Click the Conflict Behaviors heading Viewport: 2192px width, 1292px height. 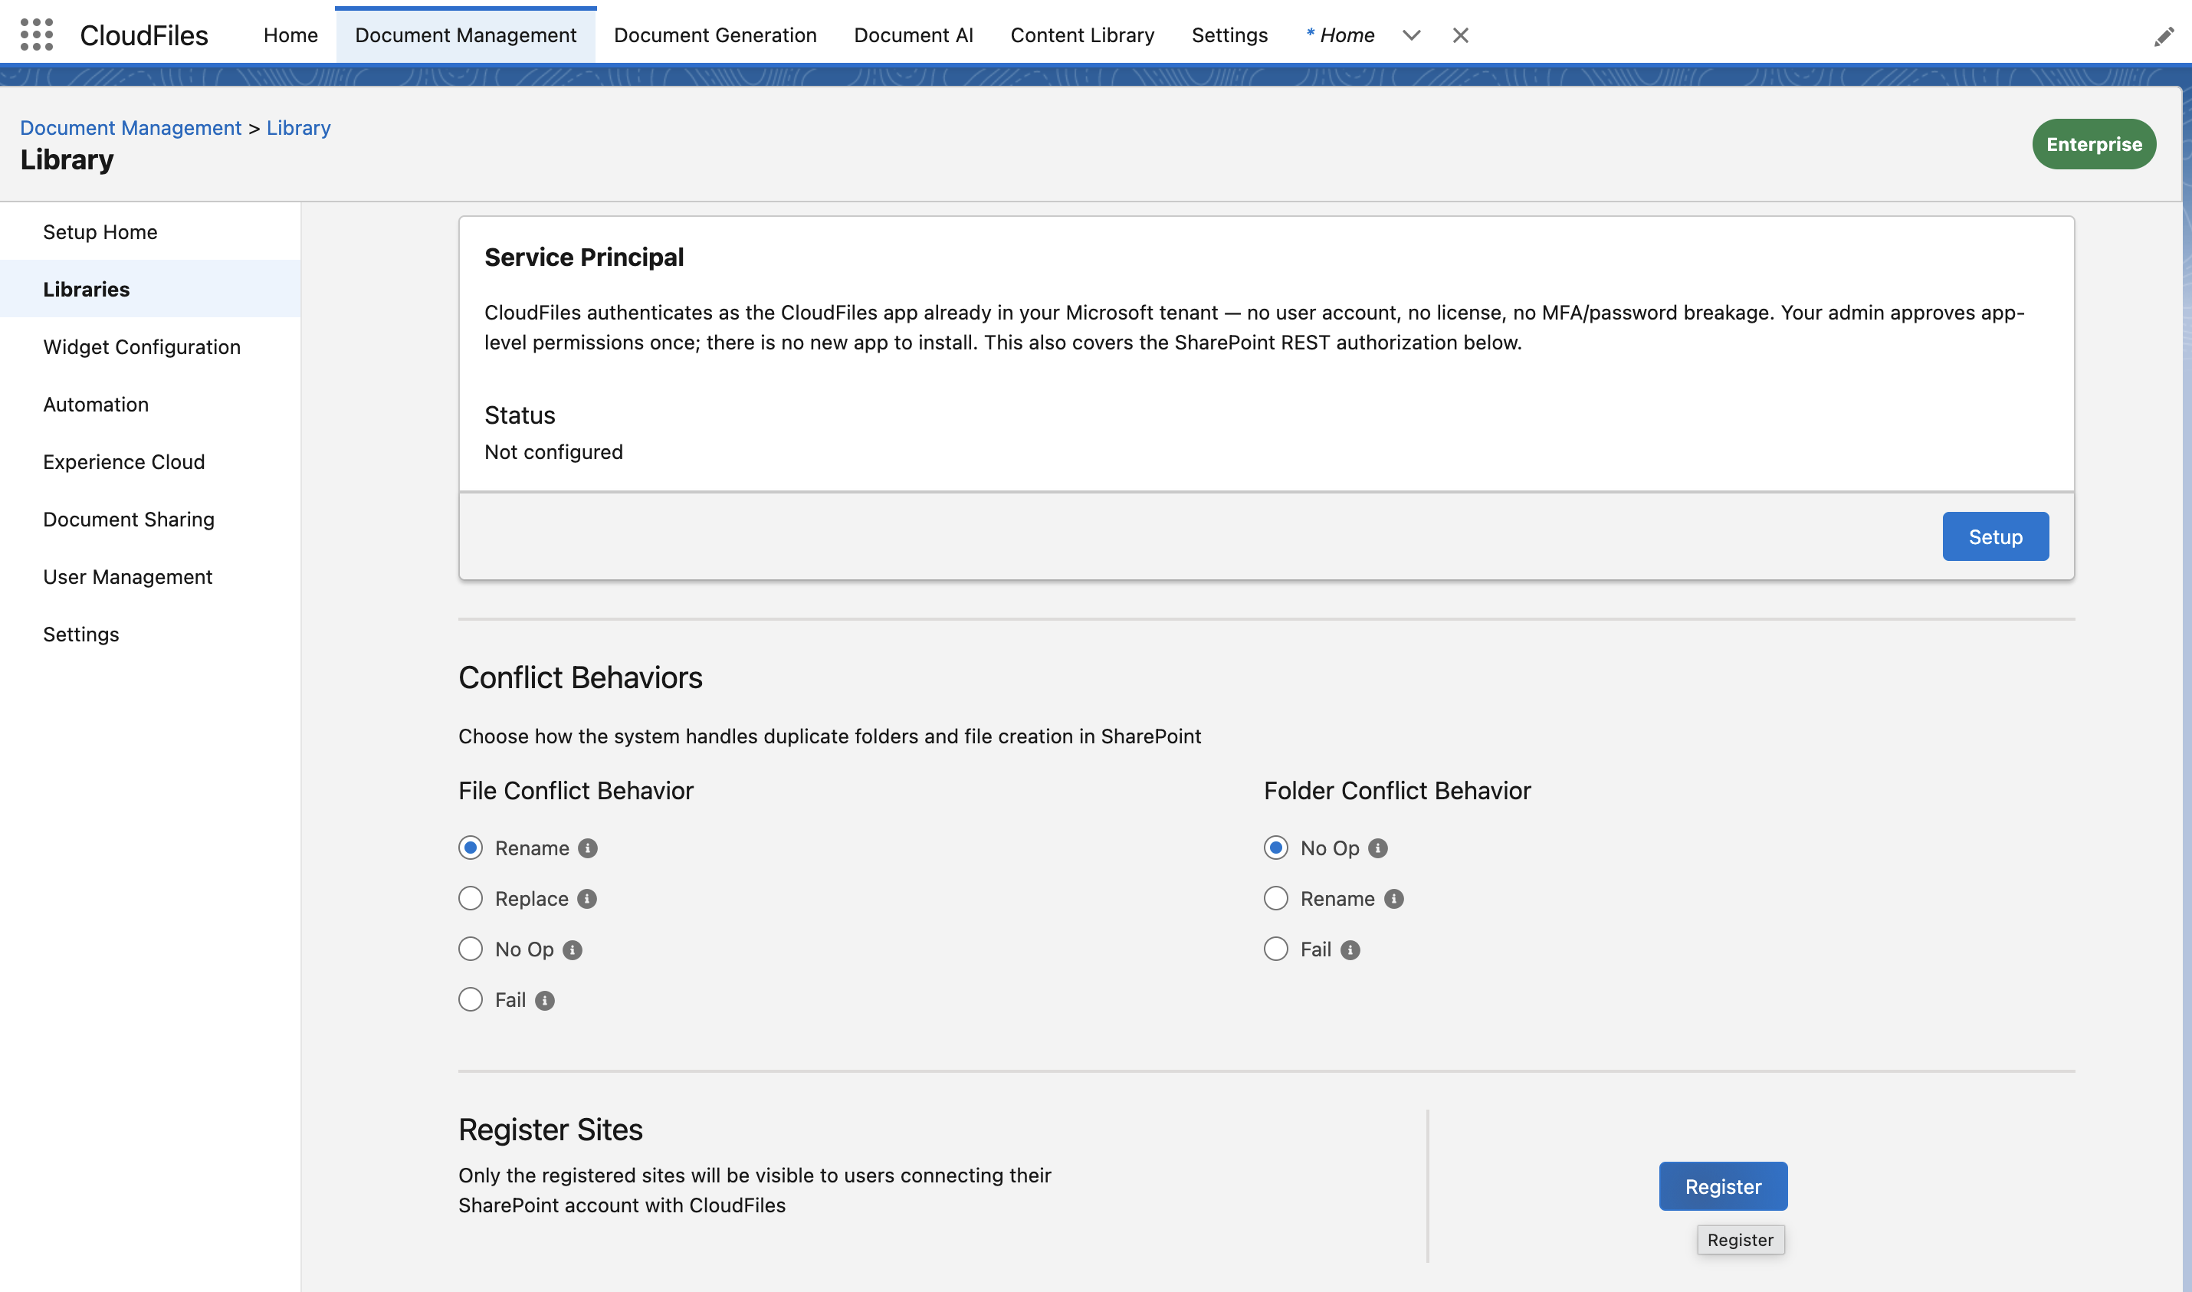pos(579,677)
